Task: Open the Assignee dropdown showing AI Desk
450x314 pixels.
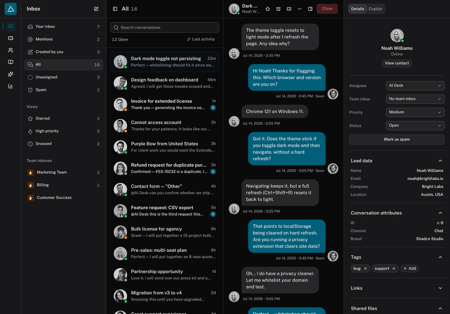Action: (415, 86)
